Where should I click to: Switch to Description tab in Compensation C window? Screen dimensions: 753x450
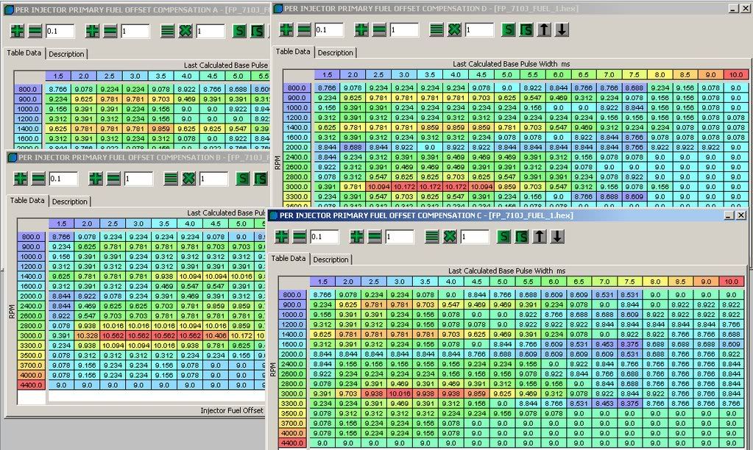(330, 259)
